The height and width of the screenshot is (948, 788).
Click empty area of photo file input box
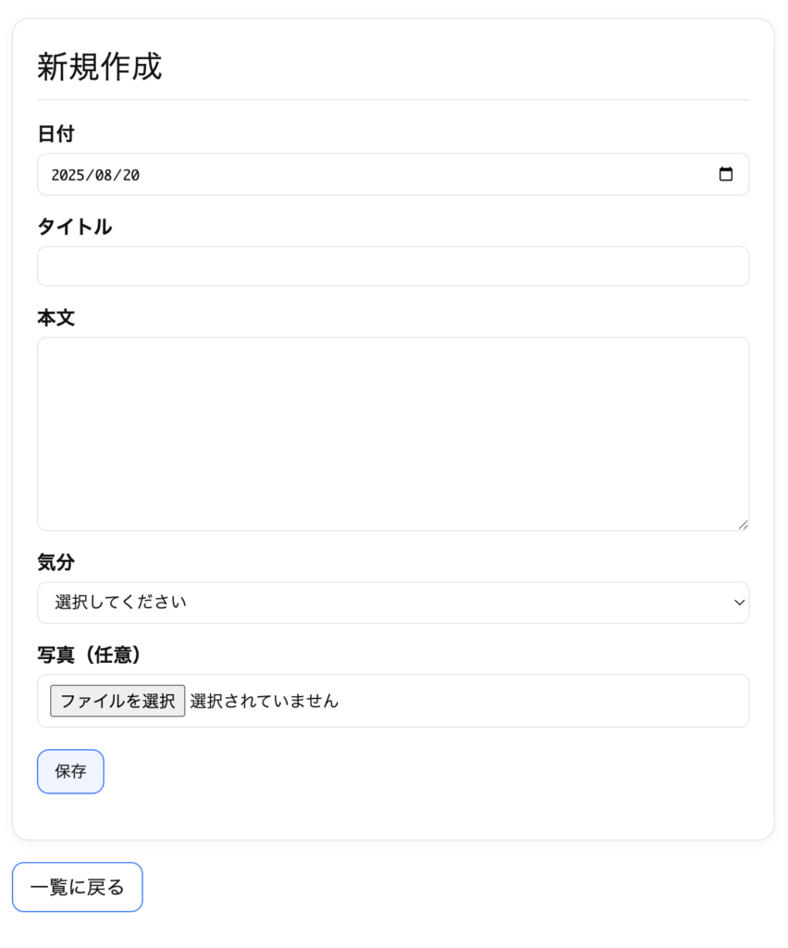pos(544,701)
